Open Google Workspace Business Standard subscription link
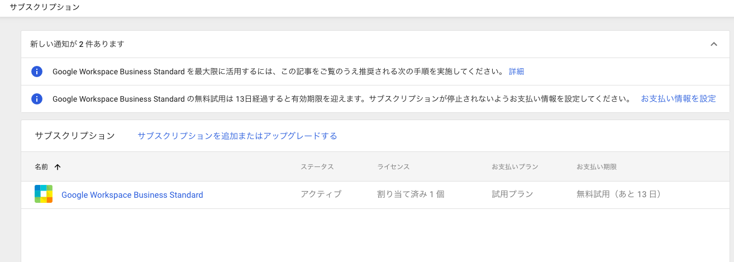The image size is (734, 262). click(x=132, y=195)
